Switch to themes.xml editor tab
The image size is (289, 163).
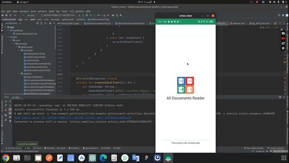click(237, 24)
